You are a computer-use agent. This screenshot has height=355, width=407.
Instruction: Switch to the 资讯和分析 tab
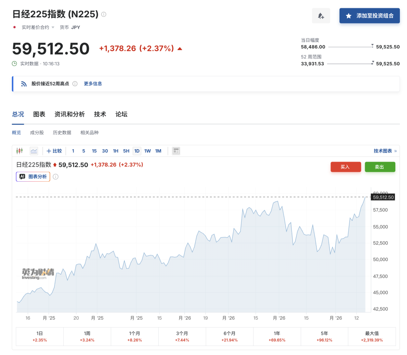pyautogui.click(x=69, y=114)
